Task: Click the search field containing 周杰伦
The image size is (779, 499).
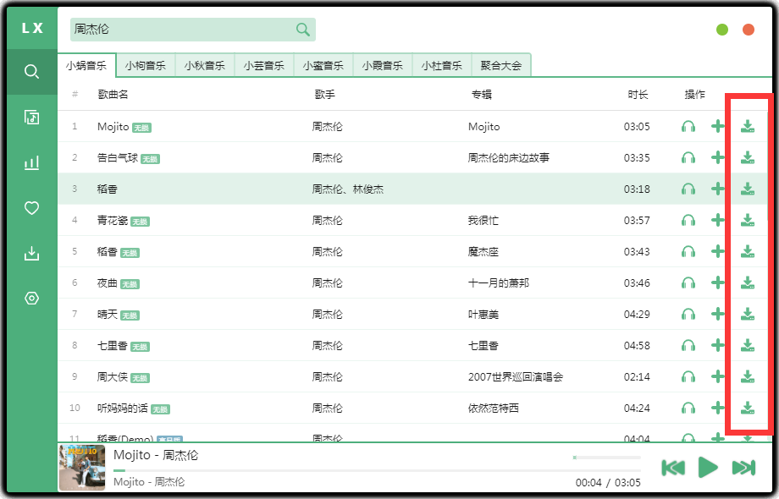Action: point(182,30)
